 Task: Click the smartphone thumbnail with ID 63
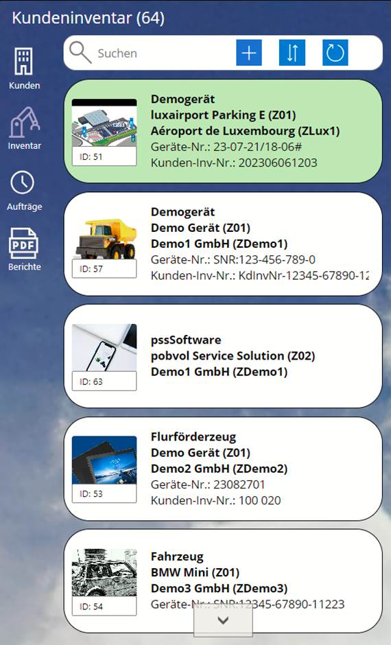[x=104, y=348]
